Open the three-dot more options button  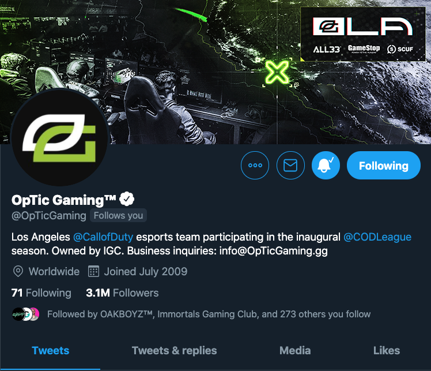tap(255, 166)
